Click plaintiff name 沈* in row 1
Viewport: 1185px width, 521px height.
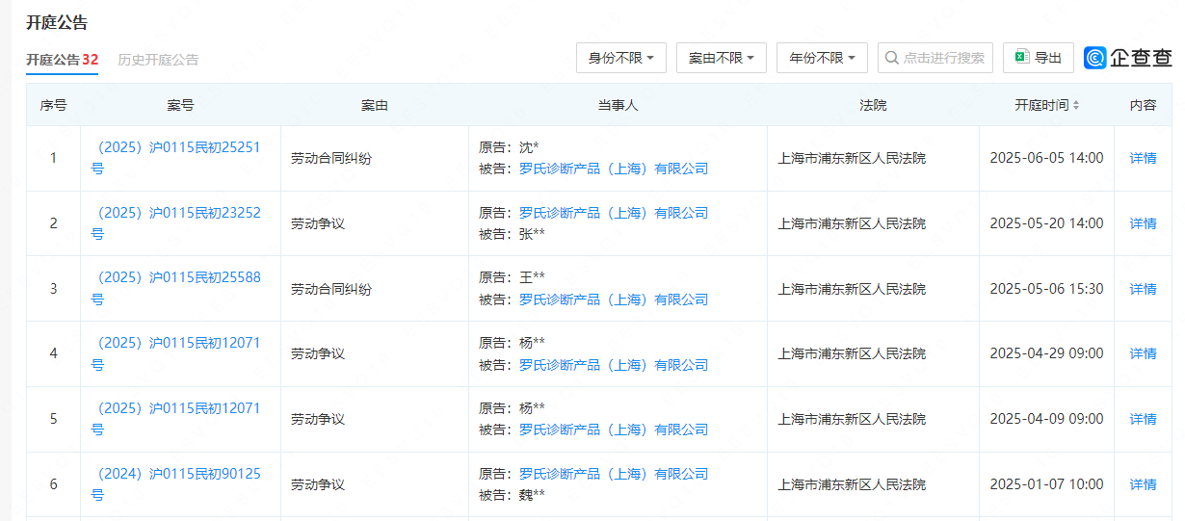coord(529,147)
